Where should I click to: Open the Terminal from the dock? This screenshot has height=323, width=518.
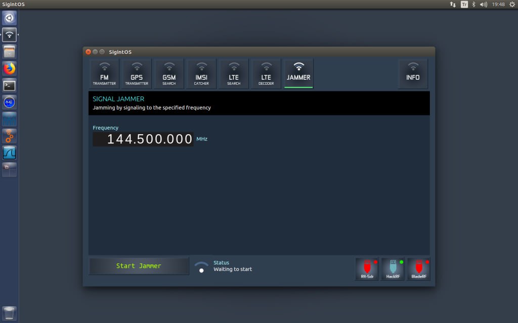click(x=9, y=86)
